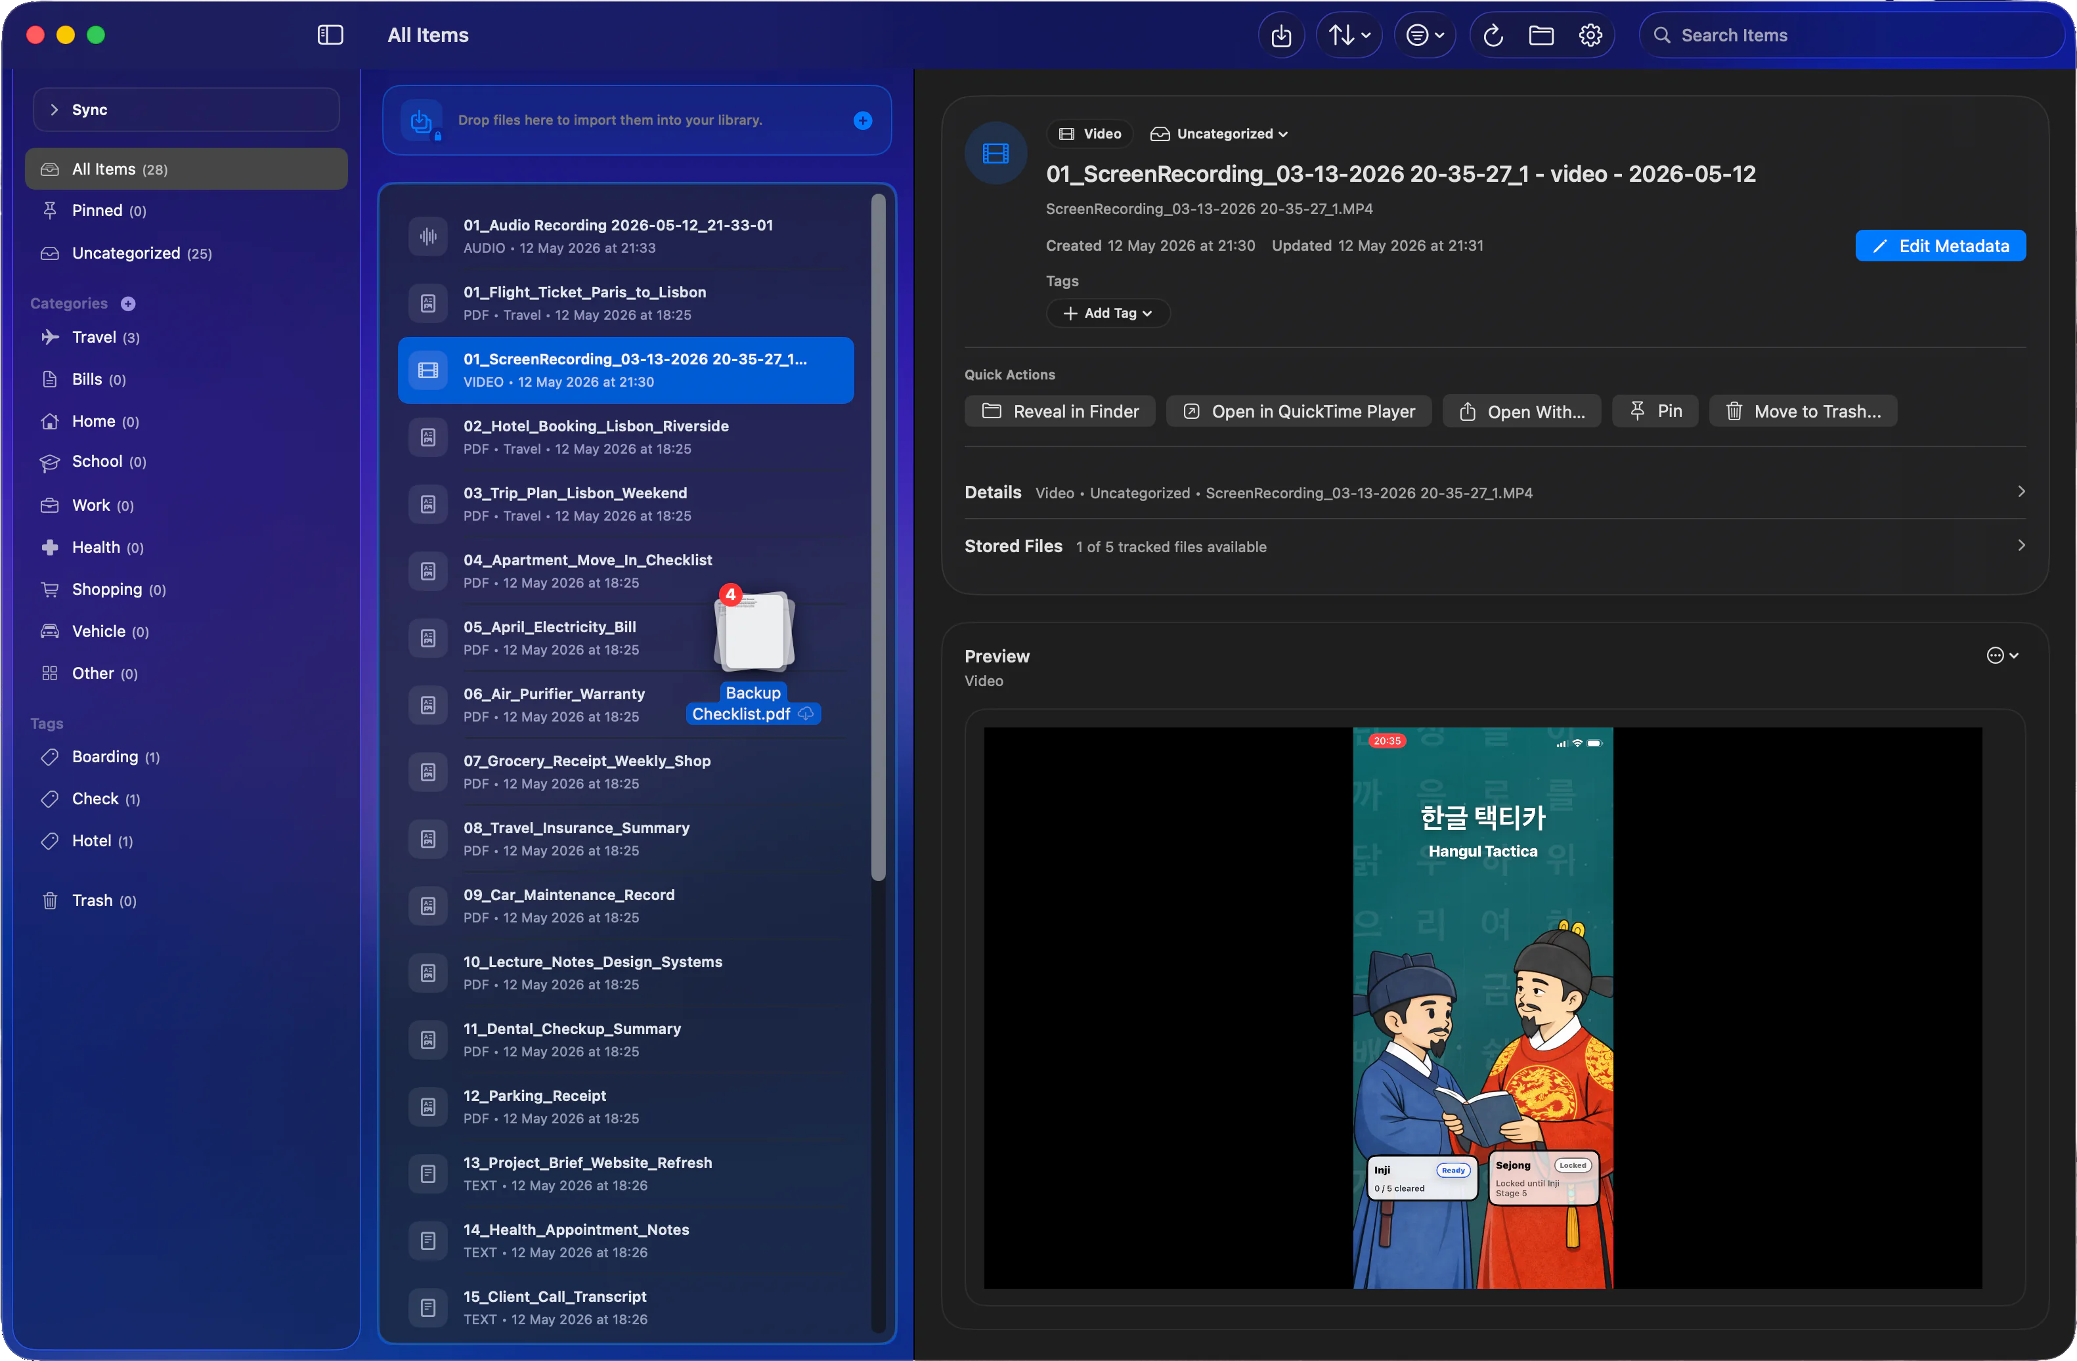Image resolution: width=2077 pixels, height=1361 pixels.
Task: Select 07_Grocery_Receipt_Weekly_Shop item
Action: [626, 772]
